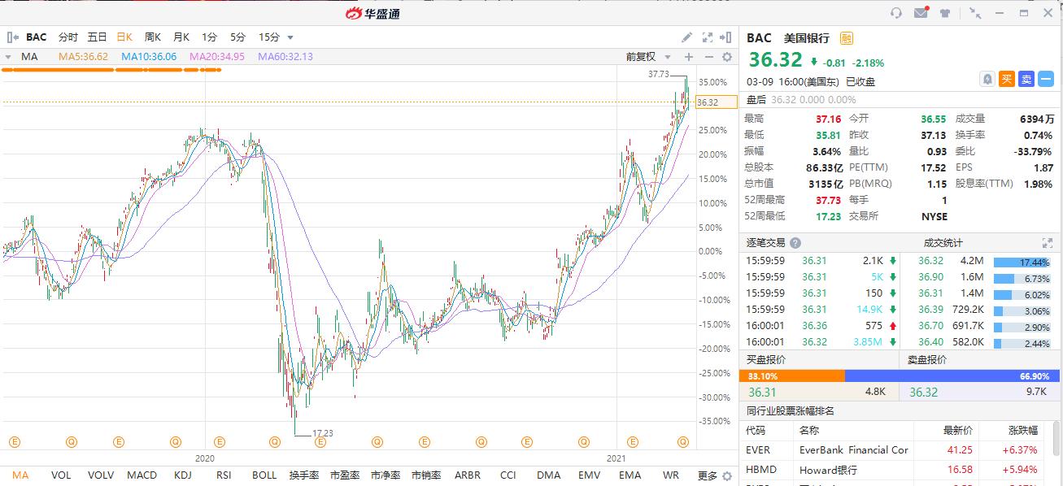Expand the MA indicator dropdown arrow

pos(8,57)
